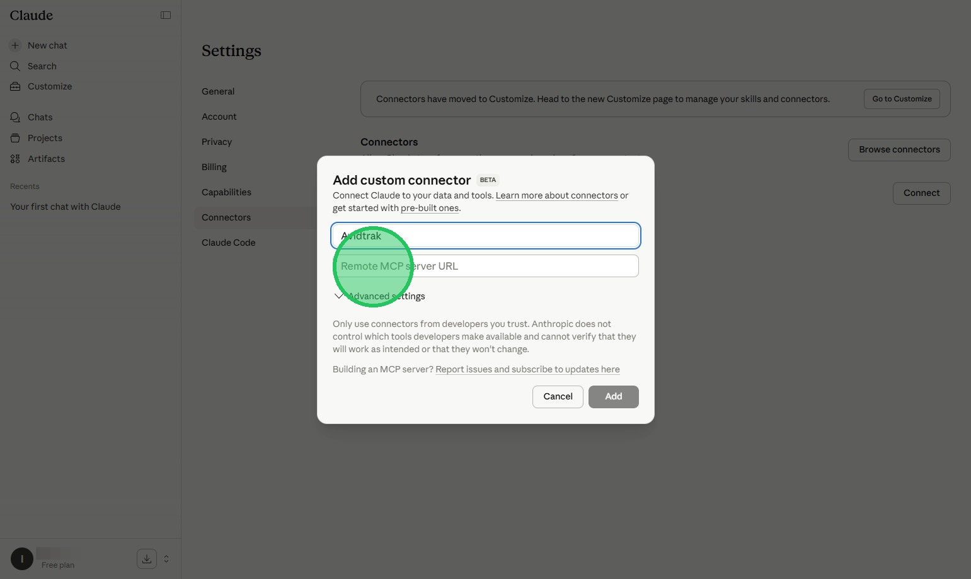Click the user avatar circle

click(22, 559)
